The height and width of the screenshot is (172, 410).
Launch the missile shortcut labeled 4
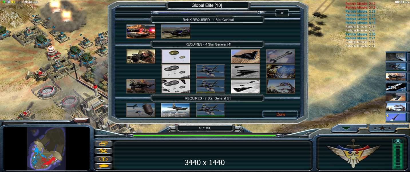396,117
